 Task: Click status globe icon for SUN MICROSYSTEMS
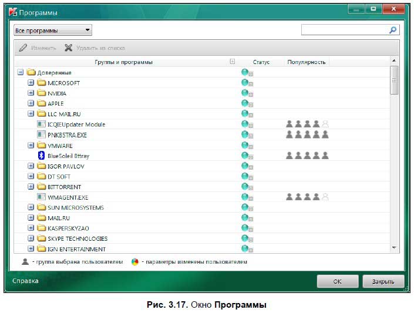tap(245, 207)
